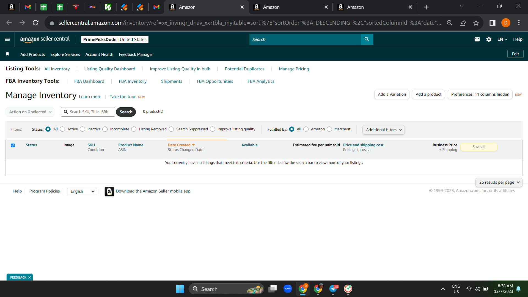The width and height of the screenshot is (528, 297).
Task: Click the black Search button
Action: coord(126,112)
